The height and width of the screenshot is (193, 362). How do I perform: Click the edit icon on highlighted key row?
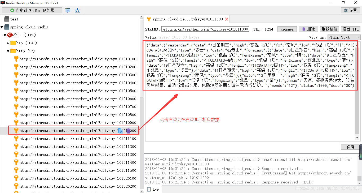tap(120, 131)
